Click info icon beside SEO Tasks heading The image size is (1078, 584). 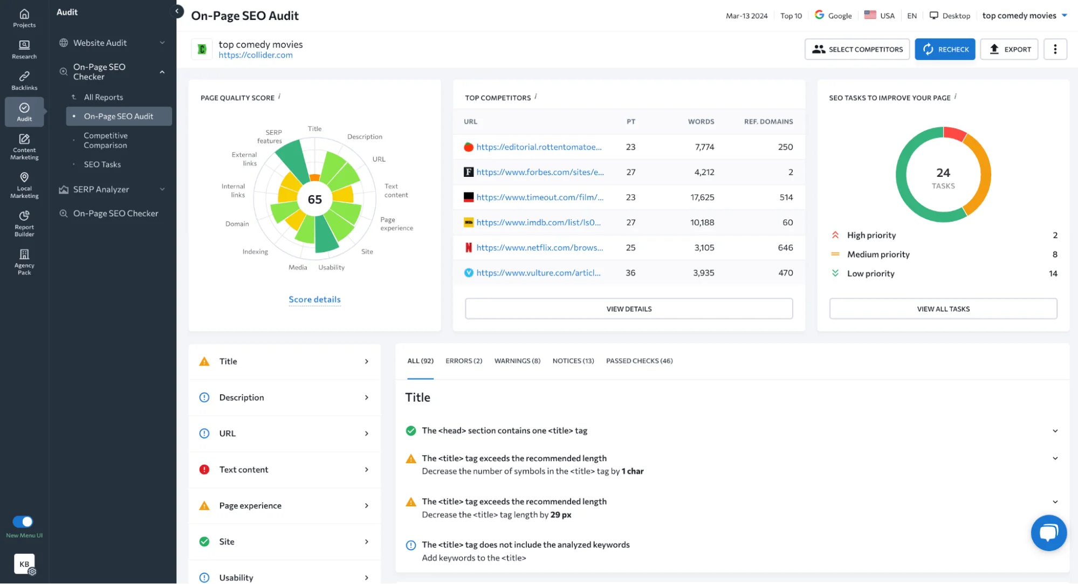click(955, 97)
